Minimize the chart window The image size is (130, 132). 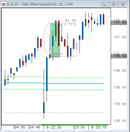[105, 4]
